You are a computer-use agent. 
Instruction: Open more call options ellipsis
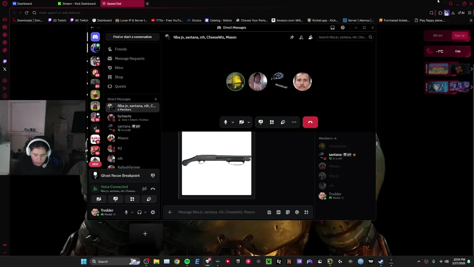coord(294,122)
